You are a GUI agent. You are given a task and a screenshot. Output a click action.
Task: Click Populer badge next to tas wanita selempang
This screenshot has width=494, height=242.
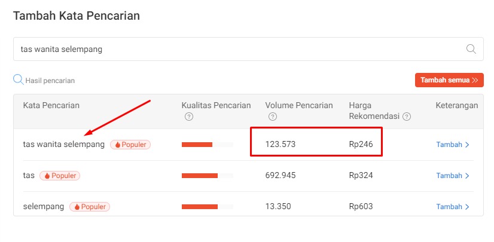tap(130, 145)
